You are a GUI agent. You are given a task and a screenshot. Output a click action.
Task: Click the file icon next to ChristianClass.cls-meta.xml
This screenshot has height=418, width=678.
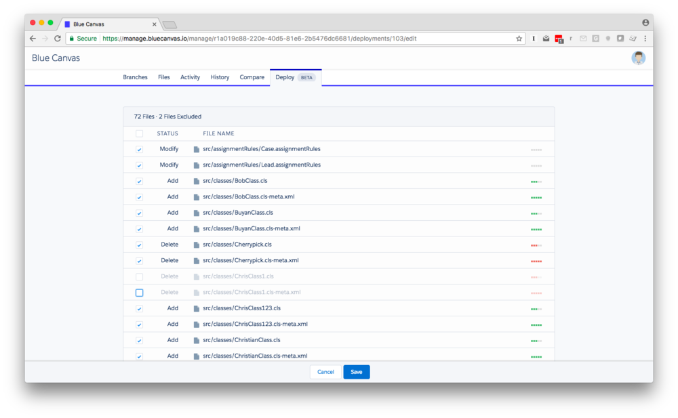point(197,356)
